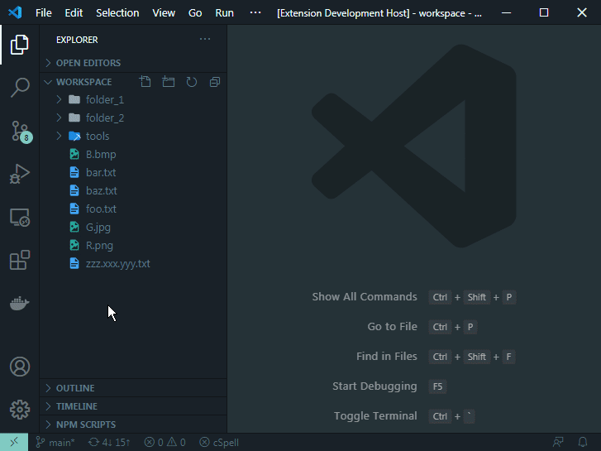The height and width of the screenshot is (451, 601).
Task: Open Source Control view with badge 8
Action: point(21,132)
